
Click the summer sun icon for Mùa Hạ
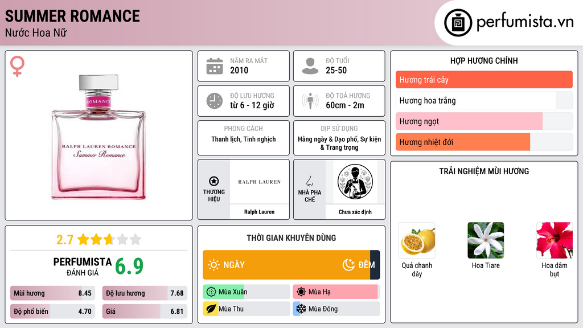301,292
